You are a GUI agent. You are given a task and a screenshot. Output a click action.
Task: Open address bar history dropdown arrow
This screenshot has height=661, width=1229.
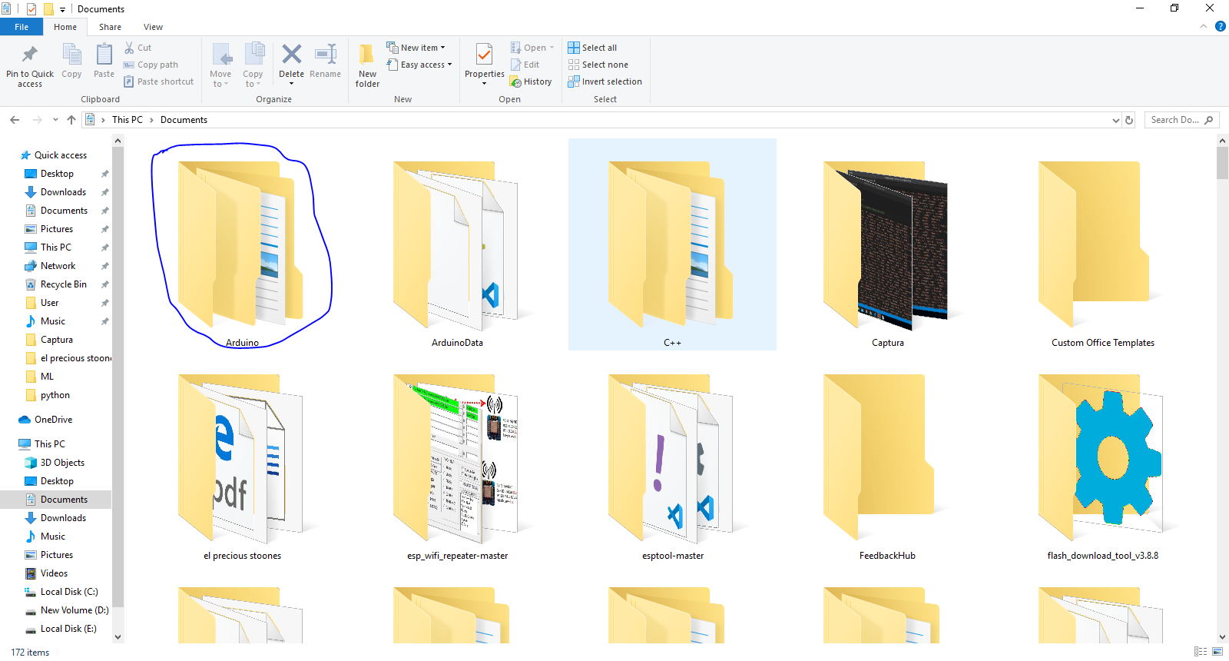(1116, 120)
